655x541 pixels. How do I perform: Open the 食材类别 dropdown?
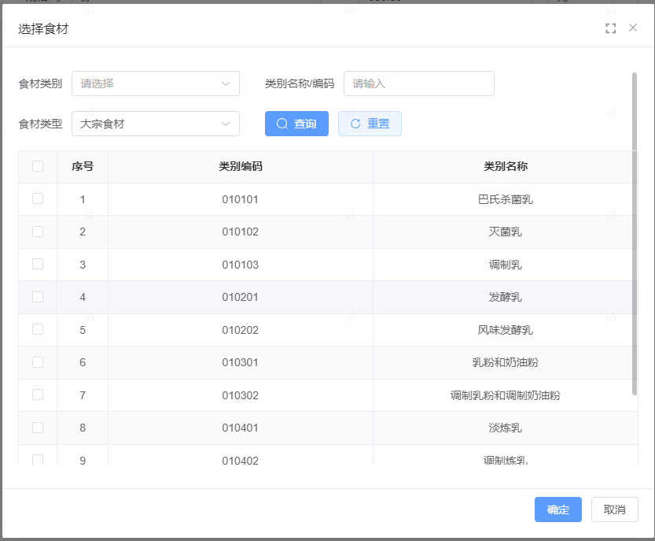point(155,83)
